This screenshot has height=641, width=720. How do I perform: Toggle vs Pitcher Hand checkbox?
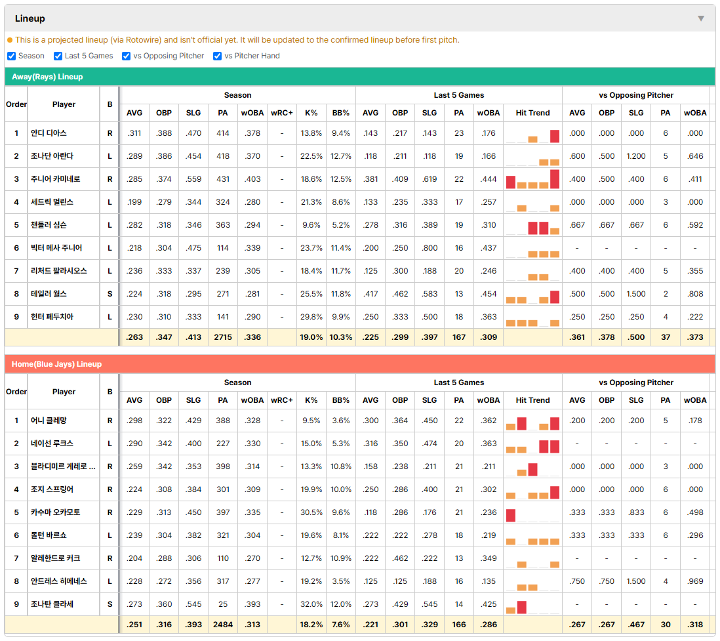coord(218,56)
